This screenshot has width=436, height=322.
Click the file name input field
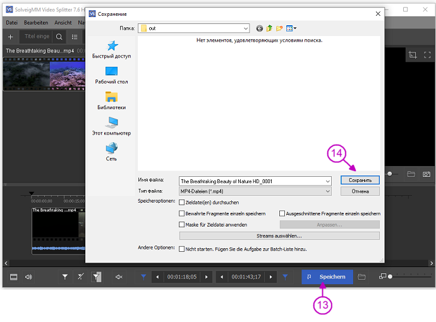coord(252,181)
